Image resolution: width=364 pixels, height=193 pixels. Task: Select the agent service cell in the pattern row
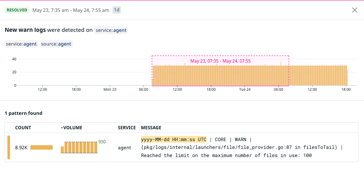click(x=124, y=147)
